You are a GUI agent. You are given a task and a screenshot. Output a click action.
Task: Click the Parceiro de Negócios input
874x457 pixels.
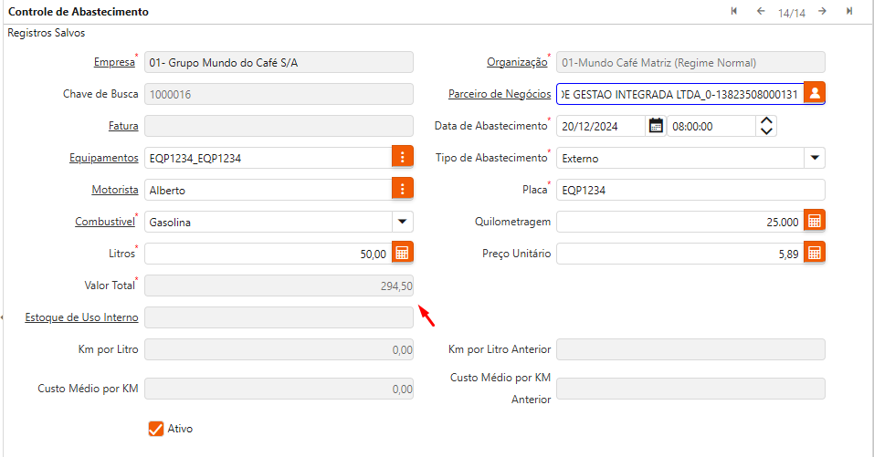point(680,94)
